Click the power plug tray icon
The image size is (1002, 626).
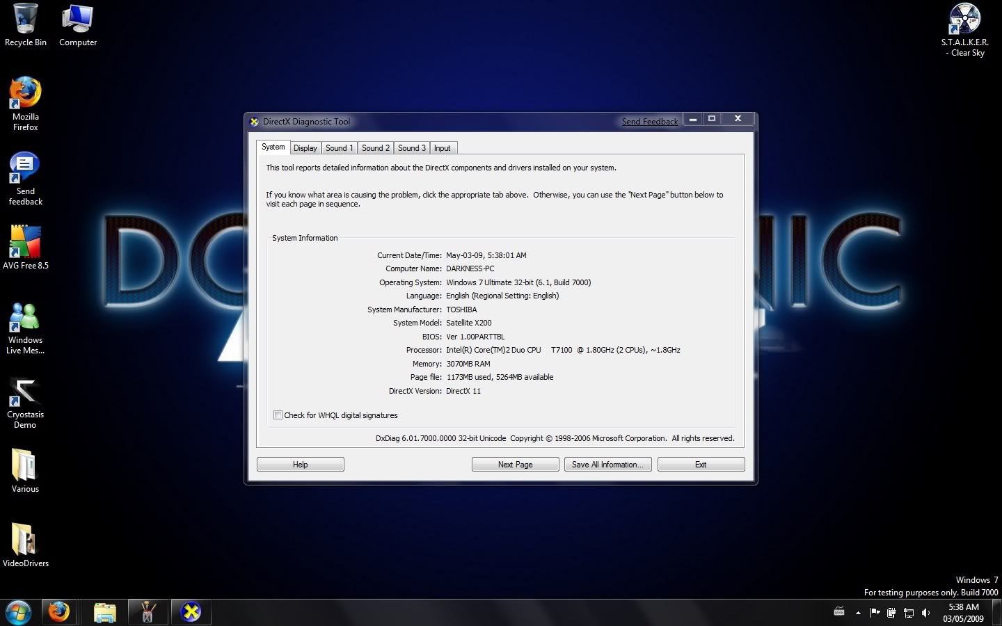tap(891, 613)
